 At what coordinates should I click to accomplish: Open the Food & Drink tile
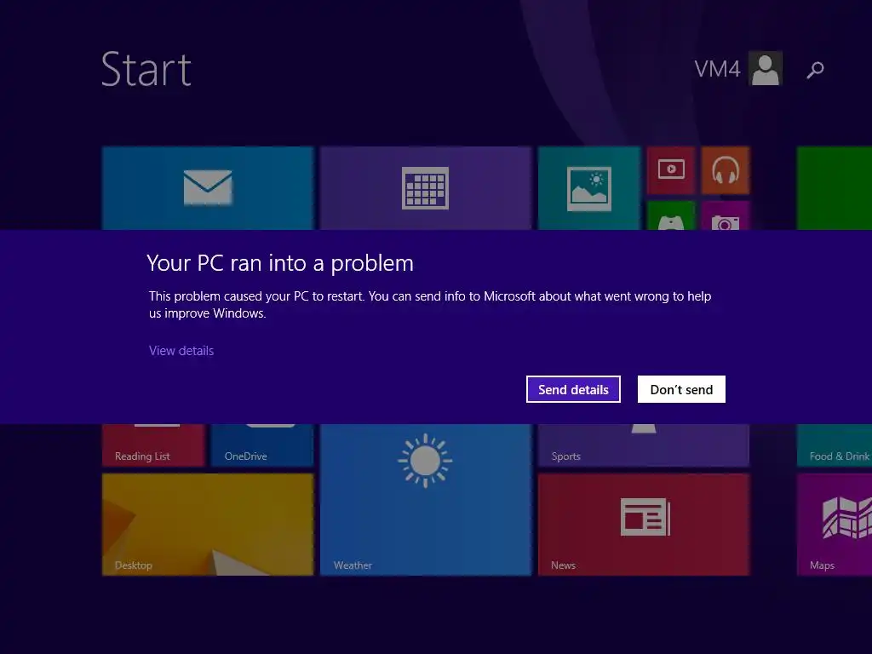click(x=835, y=445)
